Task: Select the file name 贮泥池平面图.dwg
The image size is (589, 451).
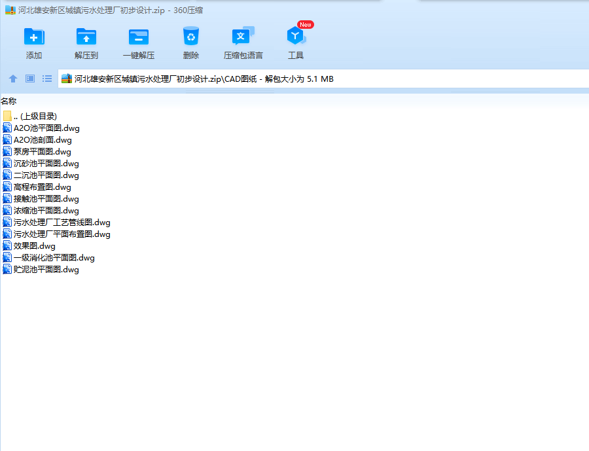Action: pos(46,270)
